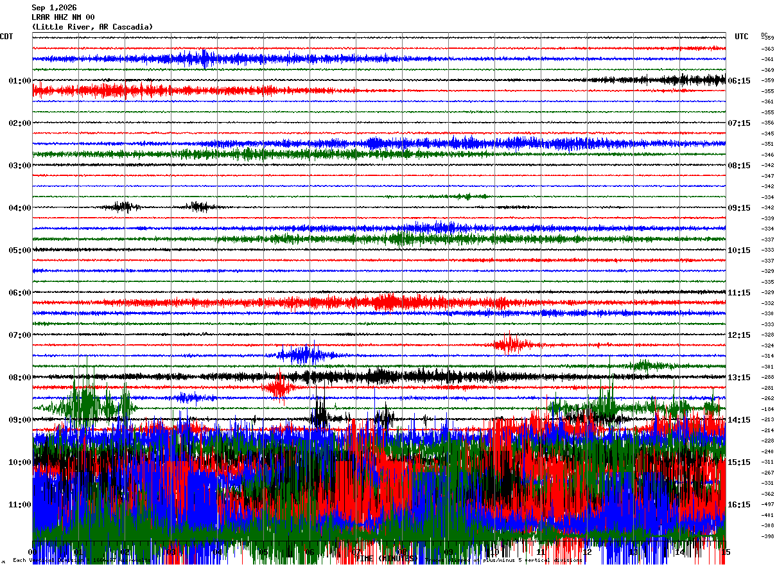Click the 16:15 UTC time label

[x=739, y=505]
